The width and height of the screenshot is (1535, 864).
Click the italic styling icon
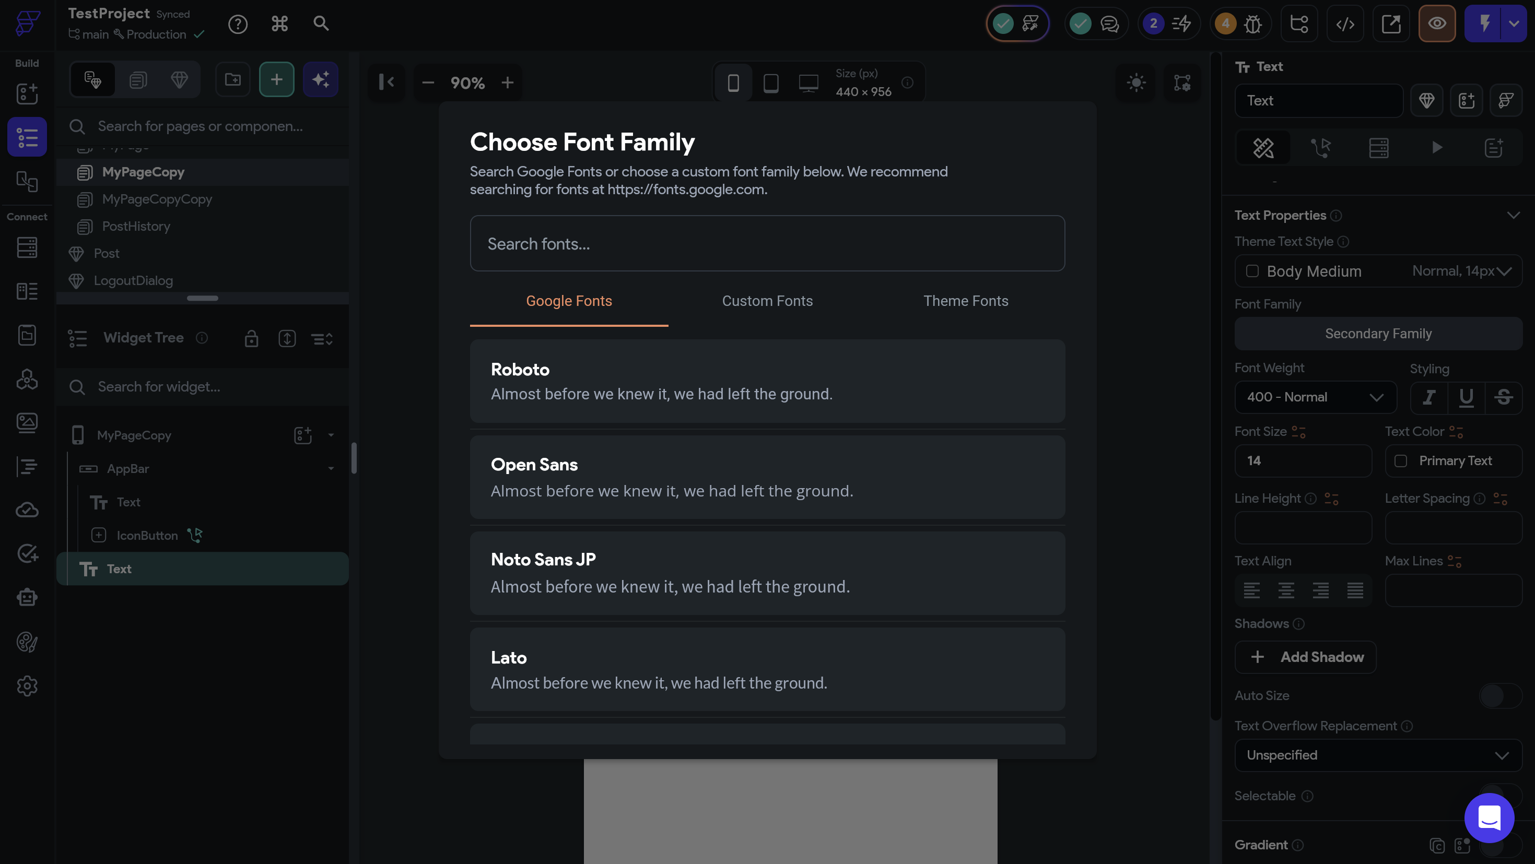click(x=1428, y=397)
